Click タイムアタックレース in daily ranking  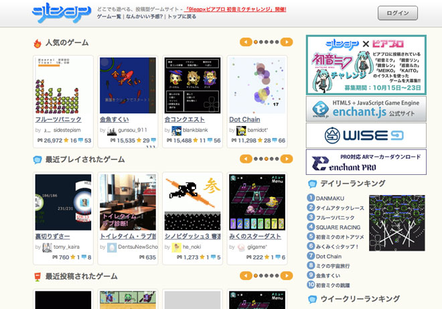coord(340,208)
